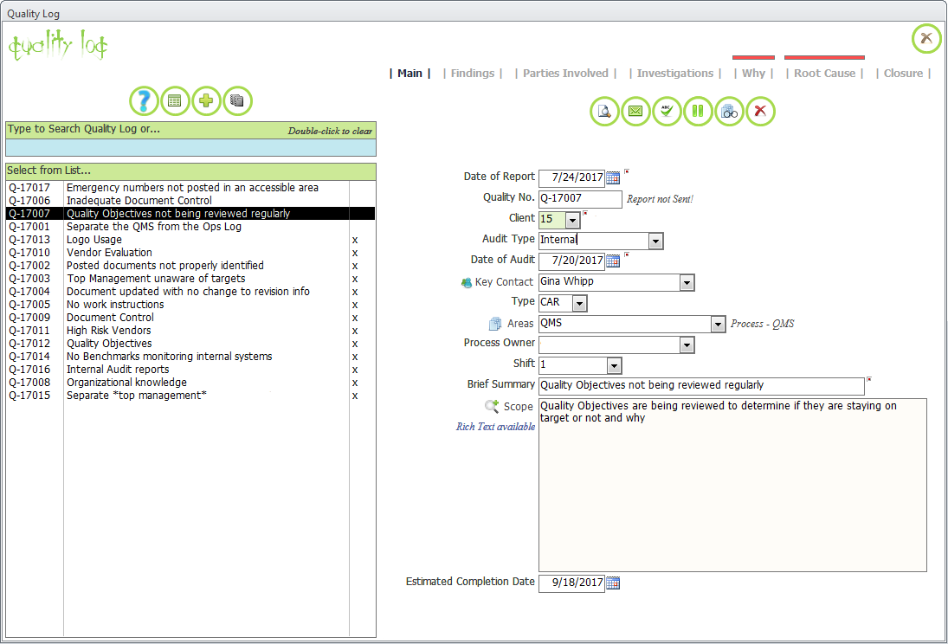Run the ABC spell check icon

[x=667, y=112]
